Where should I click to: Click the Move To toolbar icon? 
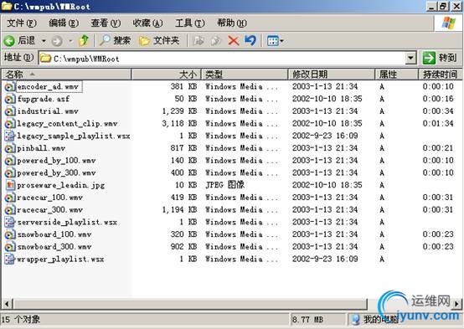click(x=198, y=40)
